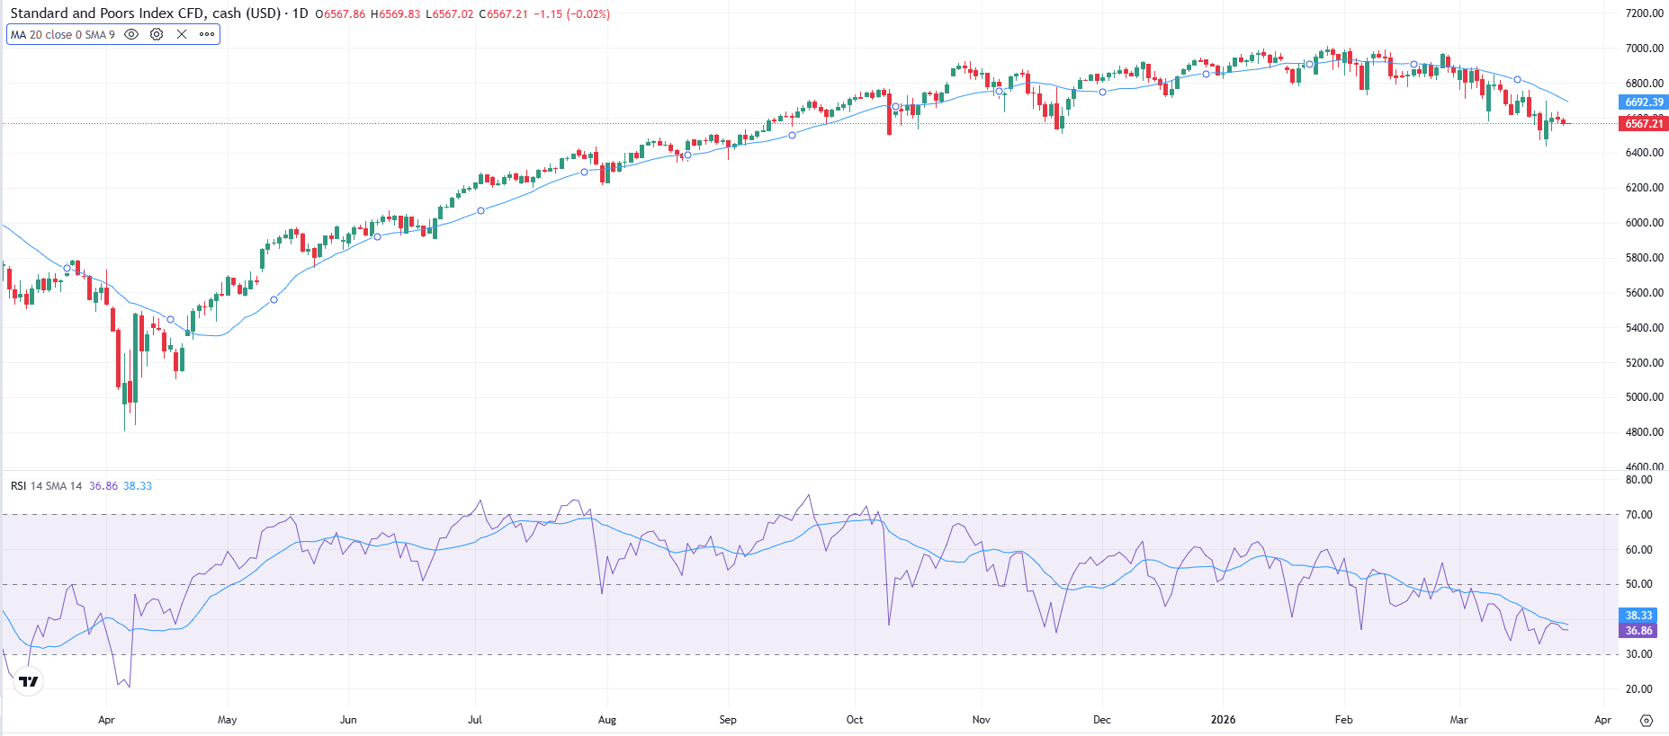Click the 6000.00 price axis label
The image size is (1669, 736).
point(1644,223)
